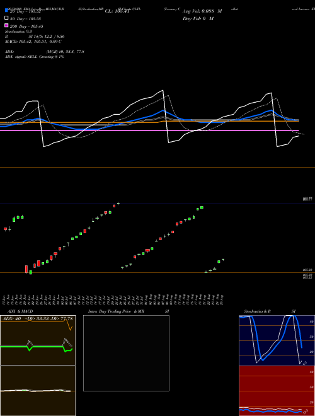
Task: Click the 'Day Vol: 0 M' label
Action: 198,18
